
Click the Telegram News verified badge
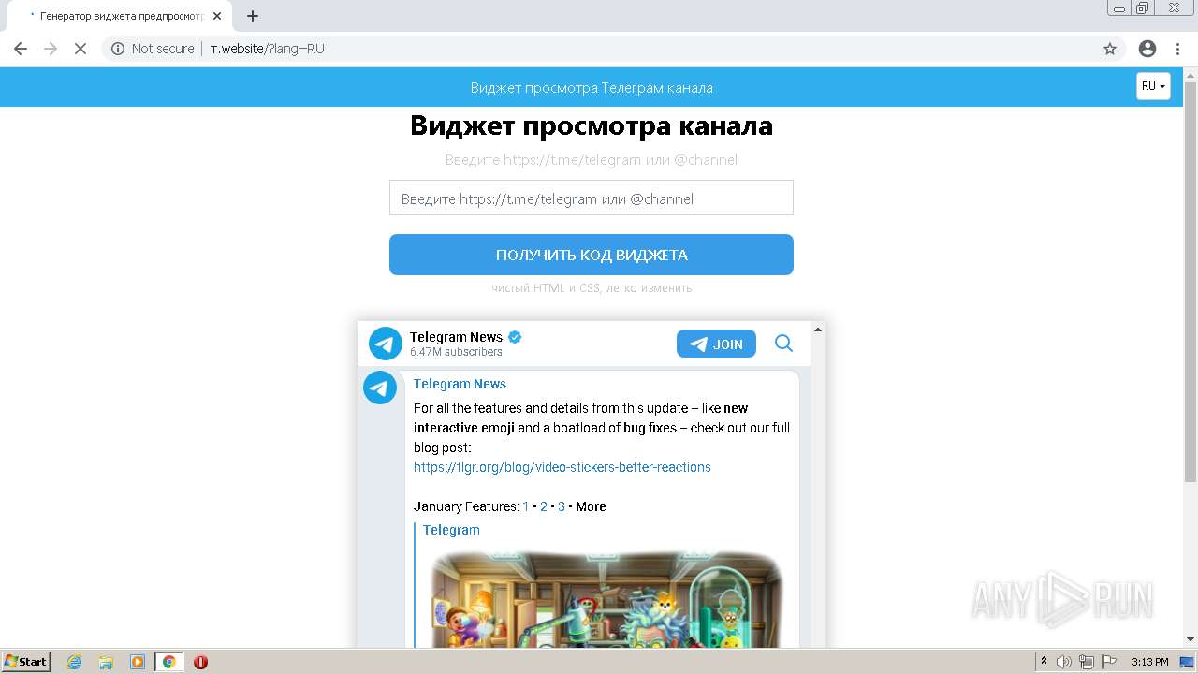point(515,337)
